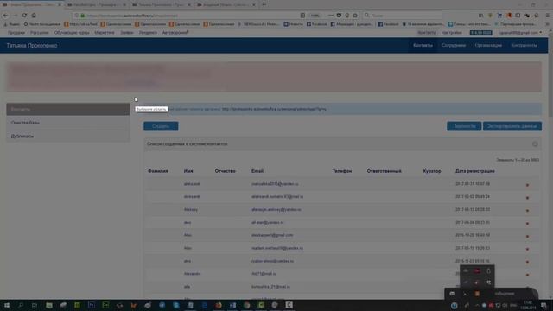The image size is (553, 311).
Task: Open Windows taskbar search icon
Action: [21, 305]
